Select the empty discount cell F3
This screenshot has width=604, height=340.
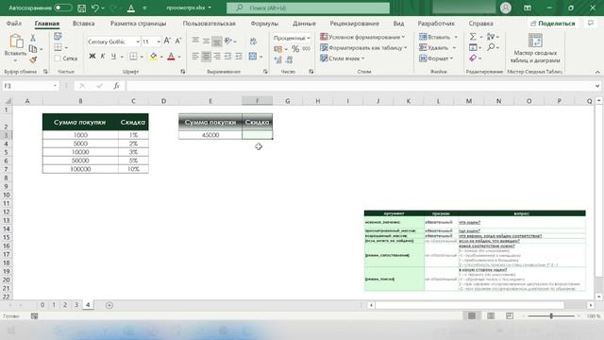pyautogui.click(x=258, y=135)
